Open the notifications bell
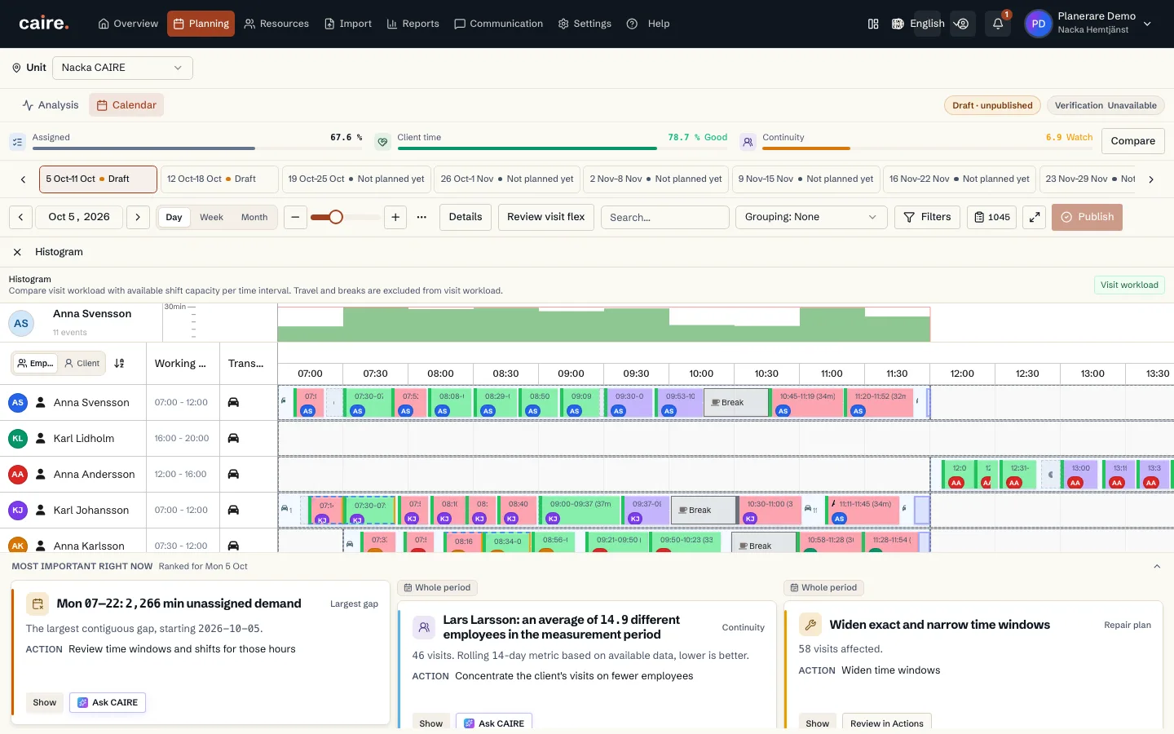Viewport: 1174px width, 734px height. [997, 24]
